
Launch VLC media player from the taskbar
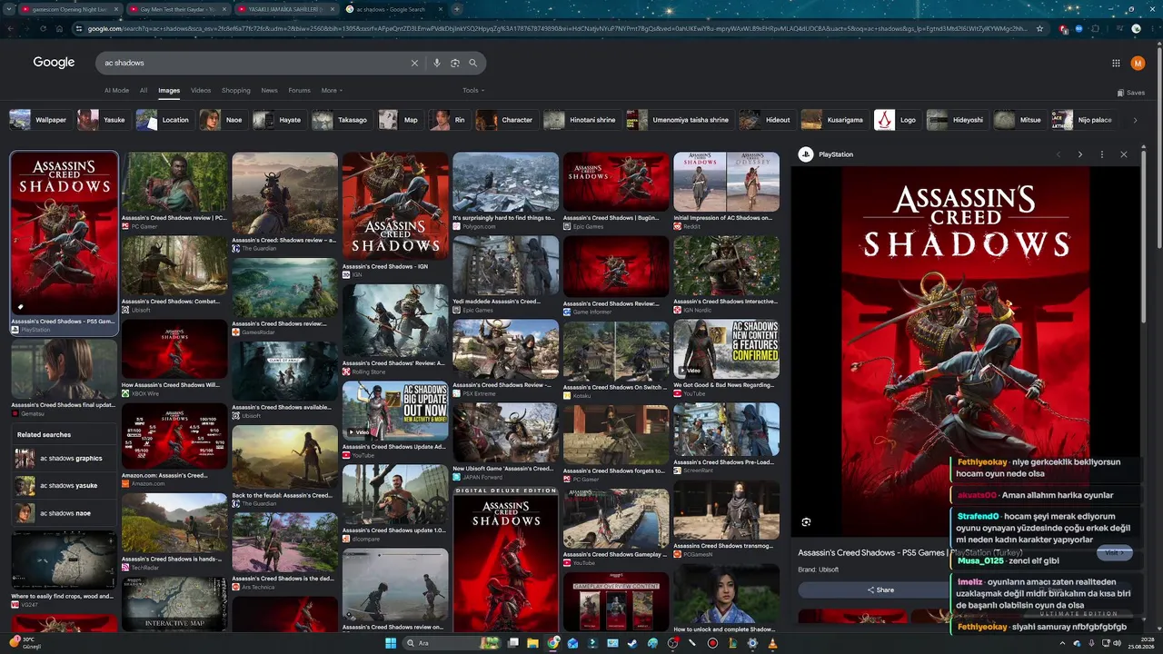(x=772, y=643)
